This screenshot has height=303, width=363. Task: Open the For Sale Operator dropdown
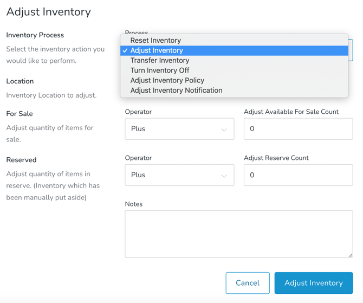click(179, 129)
